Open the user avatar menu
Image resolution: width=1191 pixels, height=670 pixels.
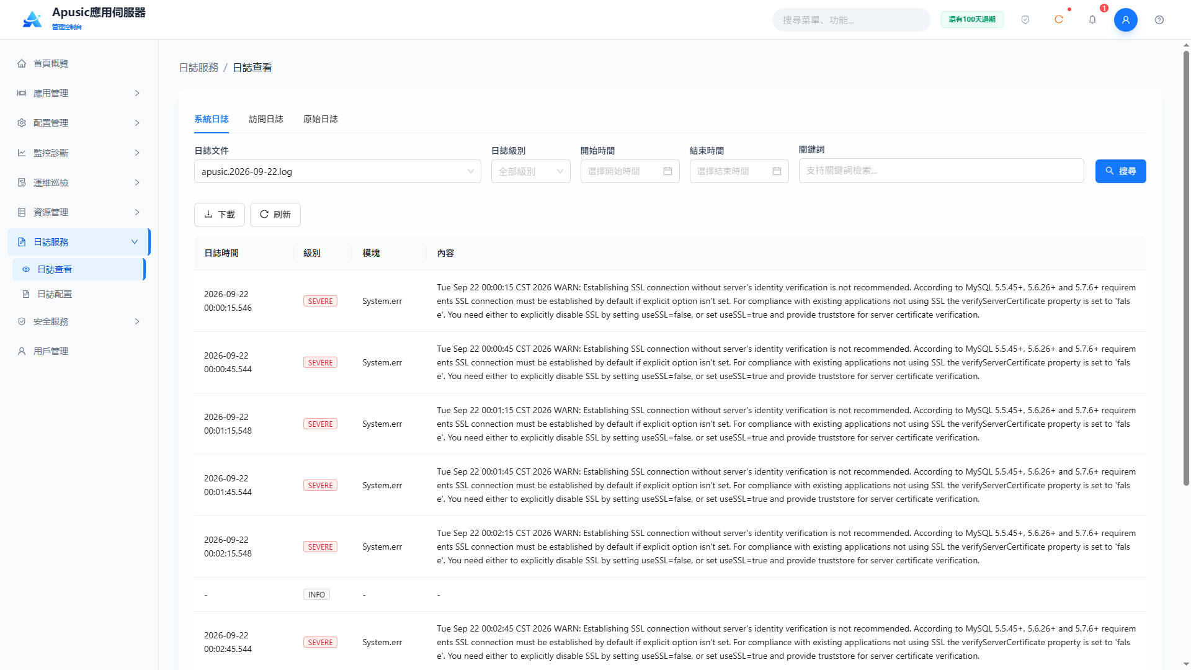pos(1126,20)
